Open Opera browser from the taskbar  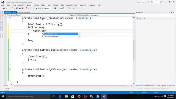coord(85,97)
